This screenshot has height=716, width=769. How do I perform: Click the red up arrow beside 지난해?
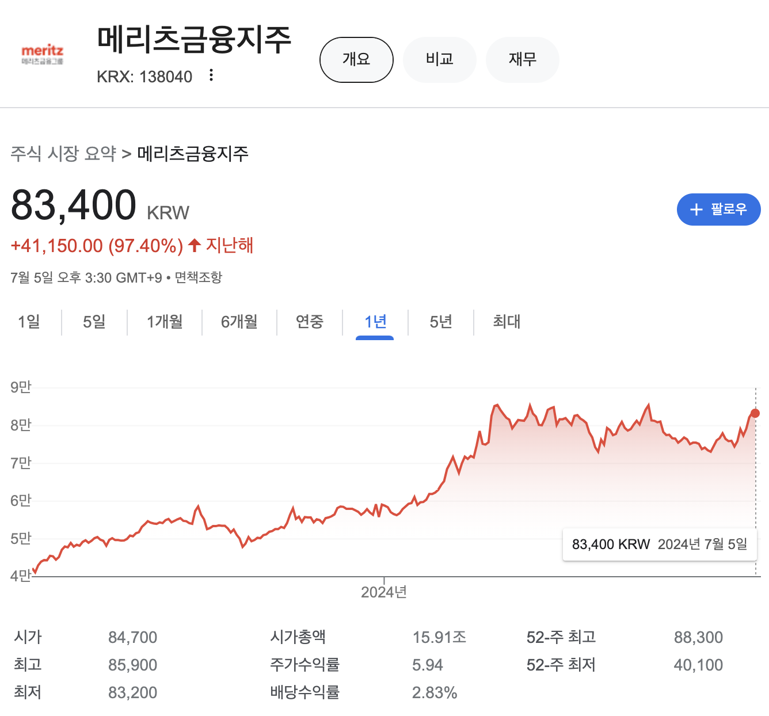(x=195, y=245)
